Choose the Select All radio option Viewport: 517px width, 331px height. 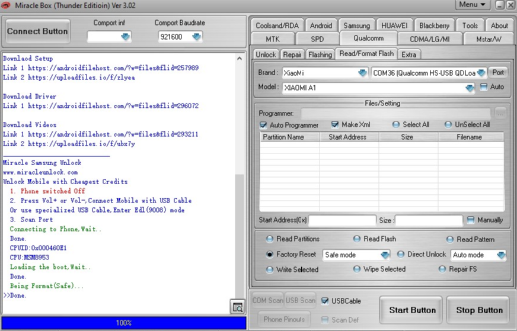[x=396, y=124]
